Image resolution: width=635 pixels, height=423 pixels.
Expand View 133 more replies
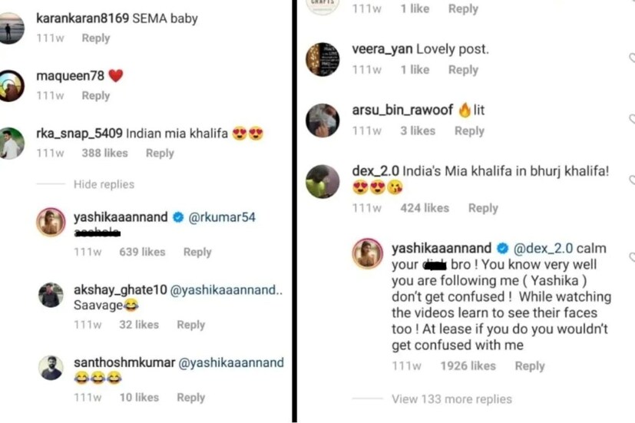451,399
